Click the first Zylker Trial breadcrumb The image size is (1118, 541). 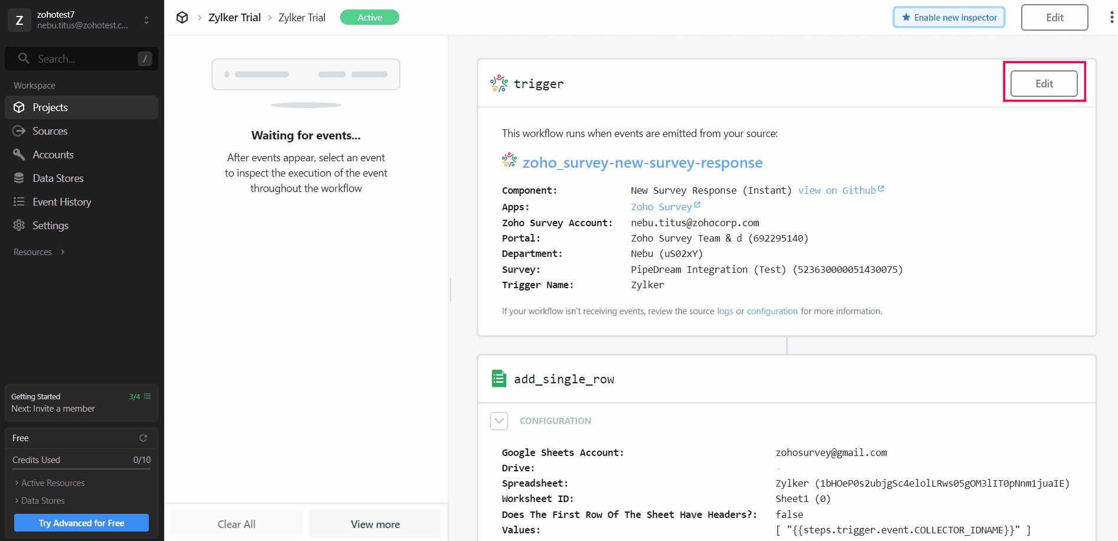point(234,18)
